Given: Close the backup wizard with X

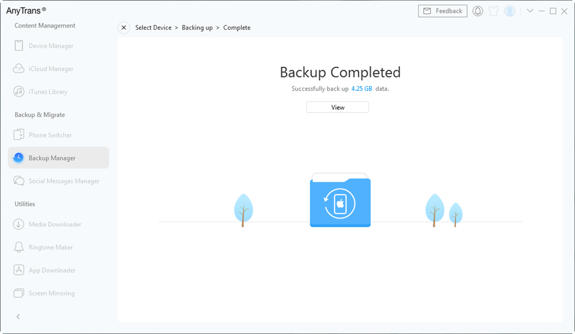Looking at the screenshot, I should tap(124, 28).
